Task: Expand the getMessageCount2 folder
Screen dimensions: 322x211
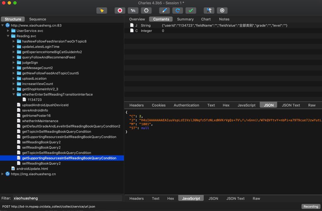Action: pos(14,68)
